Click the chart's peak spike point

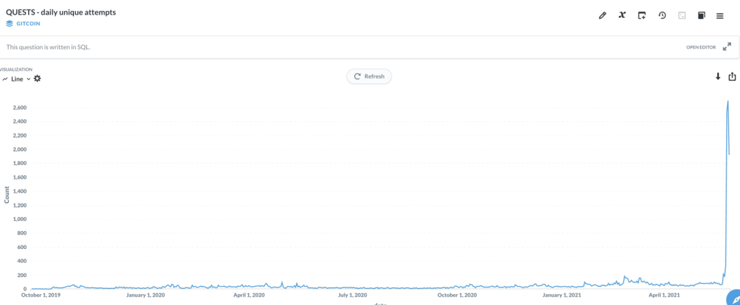click(728, 101)
